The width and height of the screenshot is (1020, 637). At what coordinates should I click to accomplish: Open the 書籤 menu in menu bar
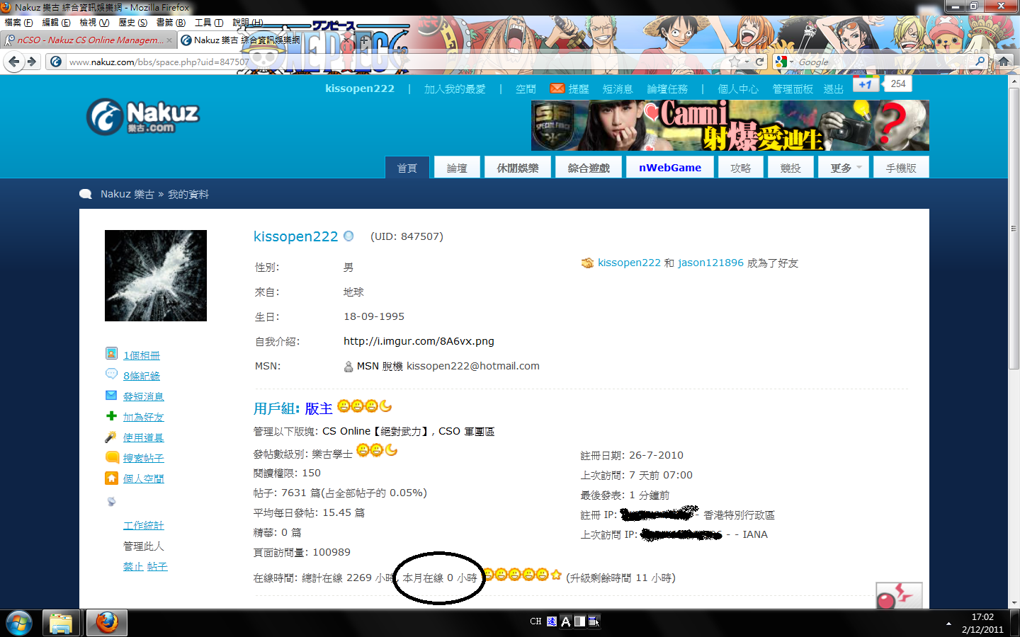pos(170,23)
